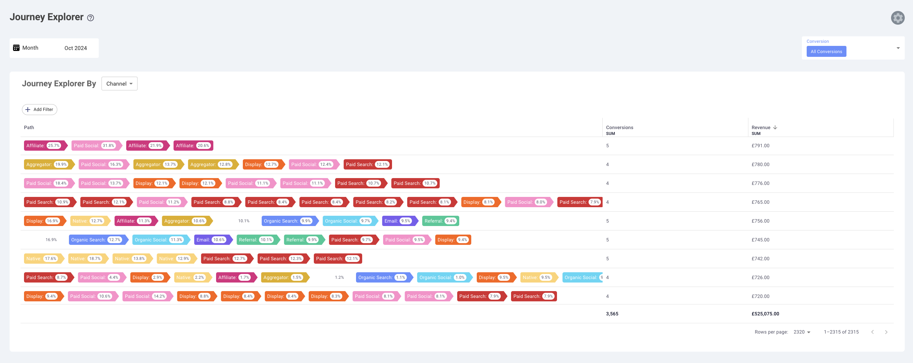Click the Referral 10.1% path step

258,240
